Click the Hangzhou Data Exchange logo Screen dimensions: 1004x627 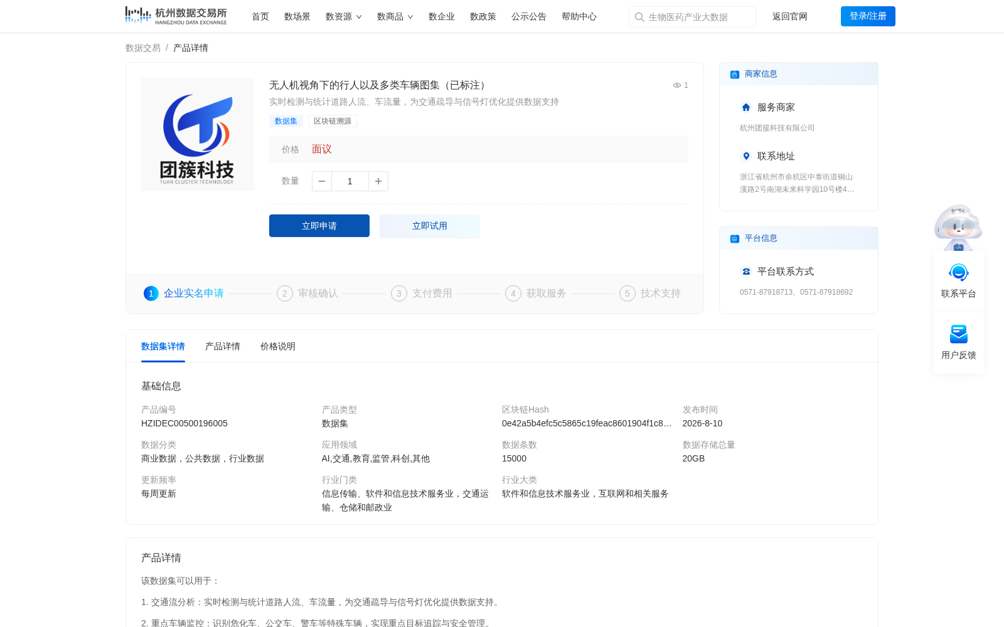pyautogui.click(x=176, y=16)
